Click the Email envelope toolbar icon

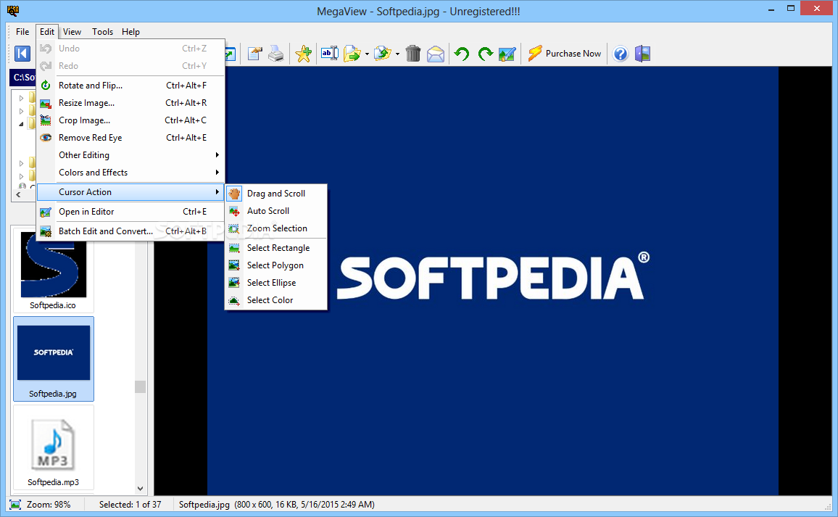[436, 54]
